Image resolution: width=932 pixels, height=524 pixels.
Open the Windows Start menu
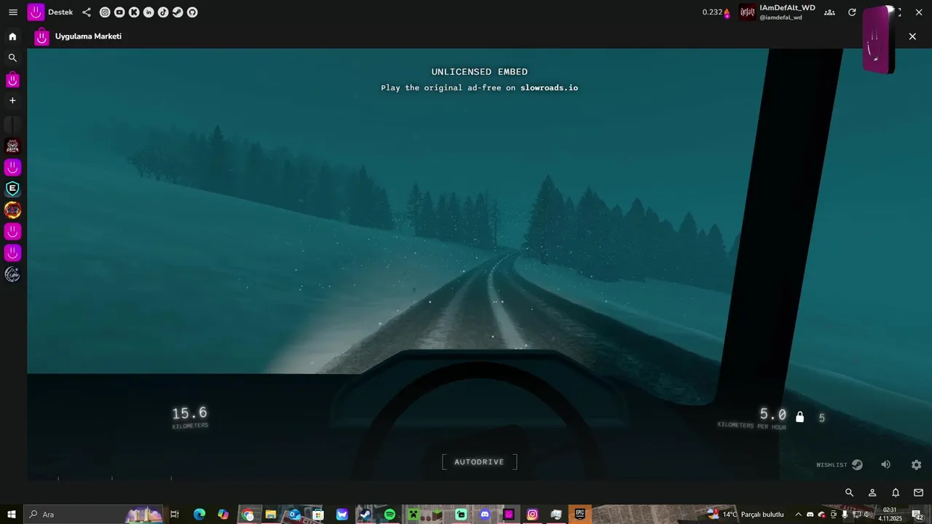pos(12,515)
